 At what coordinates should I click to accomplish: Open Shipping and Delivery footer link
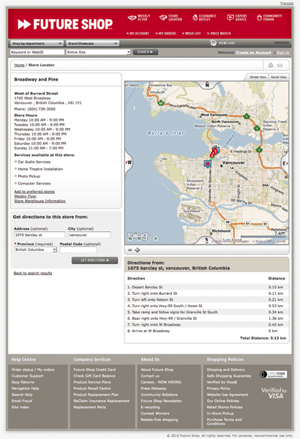226,369
